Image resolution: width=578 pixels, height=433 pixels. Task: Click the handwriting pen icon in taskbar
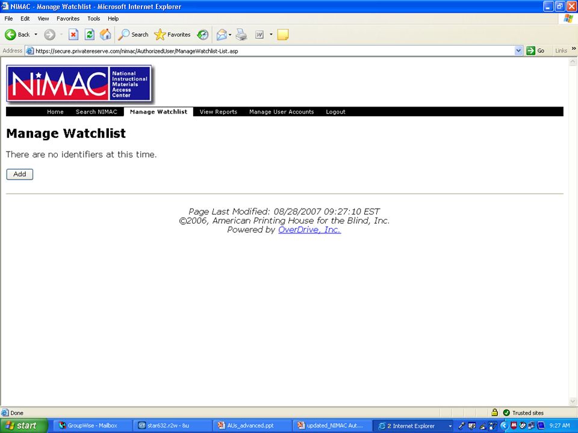point(482,426)
